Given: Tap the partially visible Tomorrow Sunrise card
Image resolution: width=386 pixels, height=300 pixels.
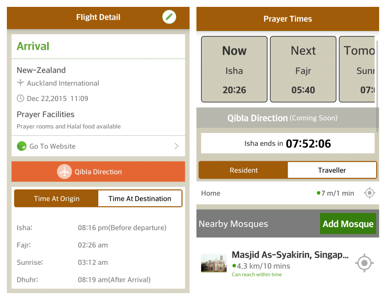Looking at the screenshot, I should click(357, 69).
